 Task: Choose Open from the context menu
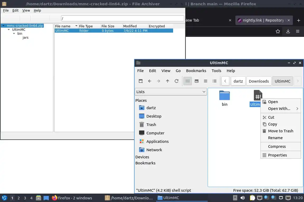pos(281,102)
